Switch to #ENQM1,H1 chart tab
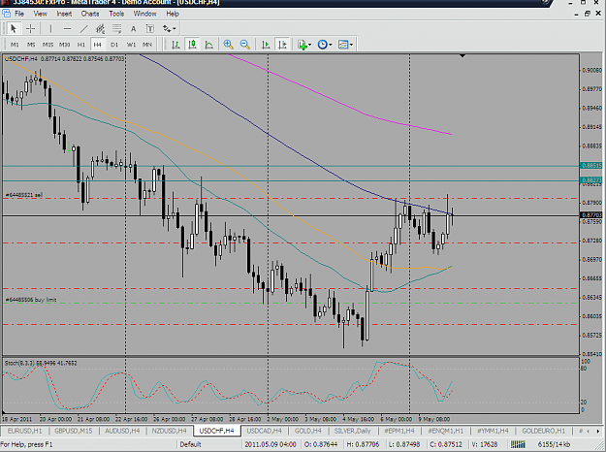 pos(445,431)
